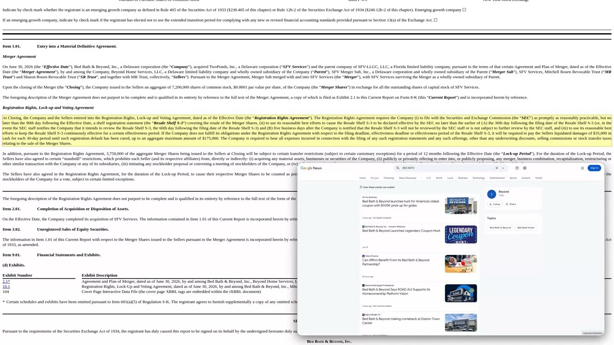Image resolution: width=614 pixels, height=345 pixels.
Task: Go to the Home tab in Google News
Action: tap(363, 178)
